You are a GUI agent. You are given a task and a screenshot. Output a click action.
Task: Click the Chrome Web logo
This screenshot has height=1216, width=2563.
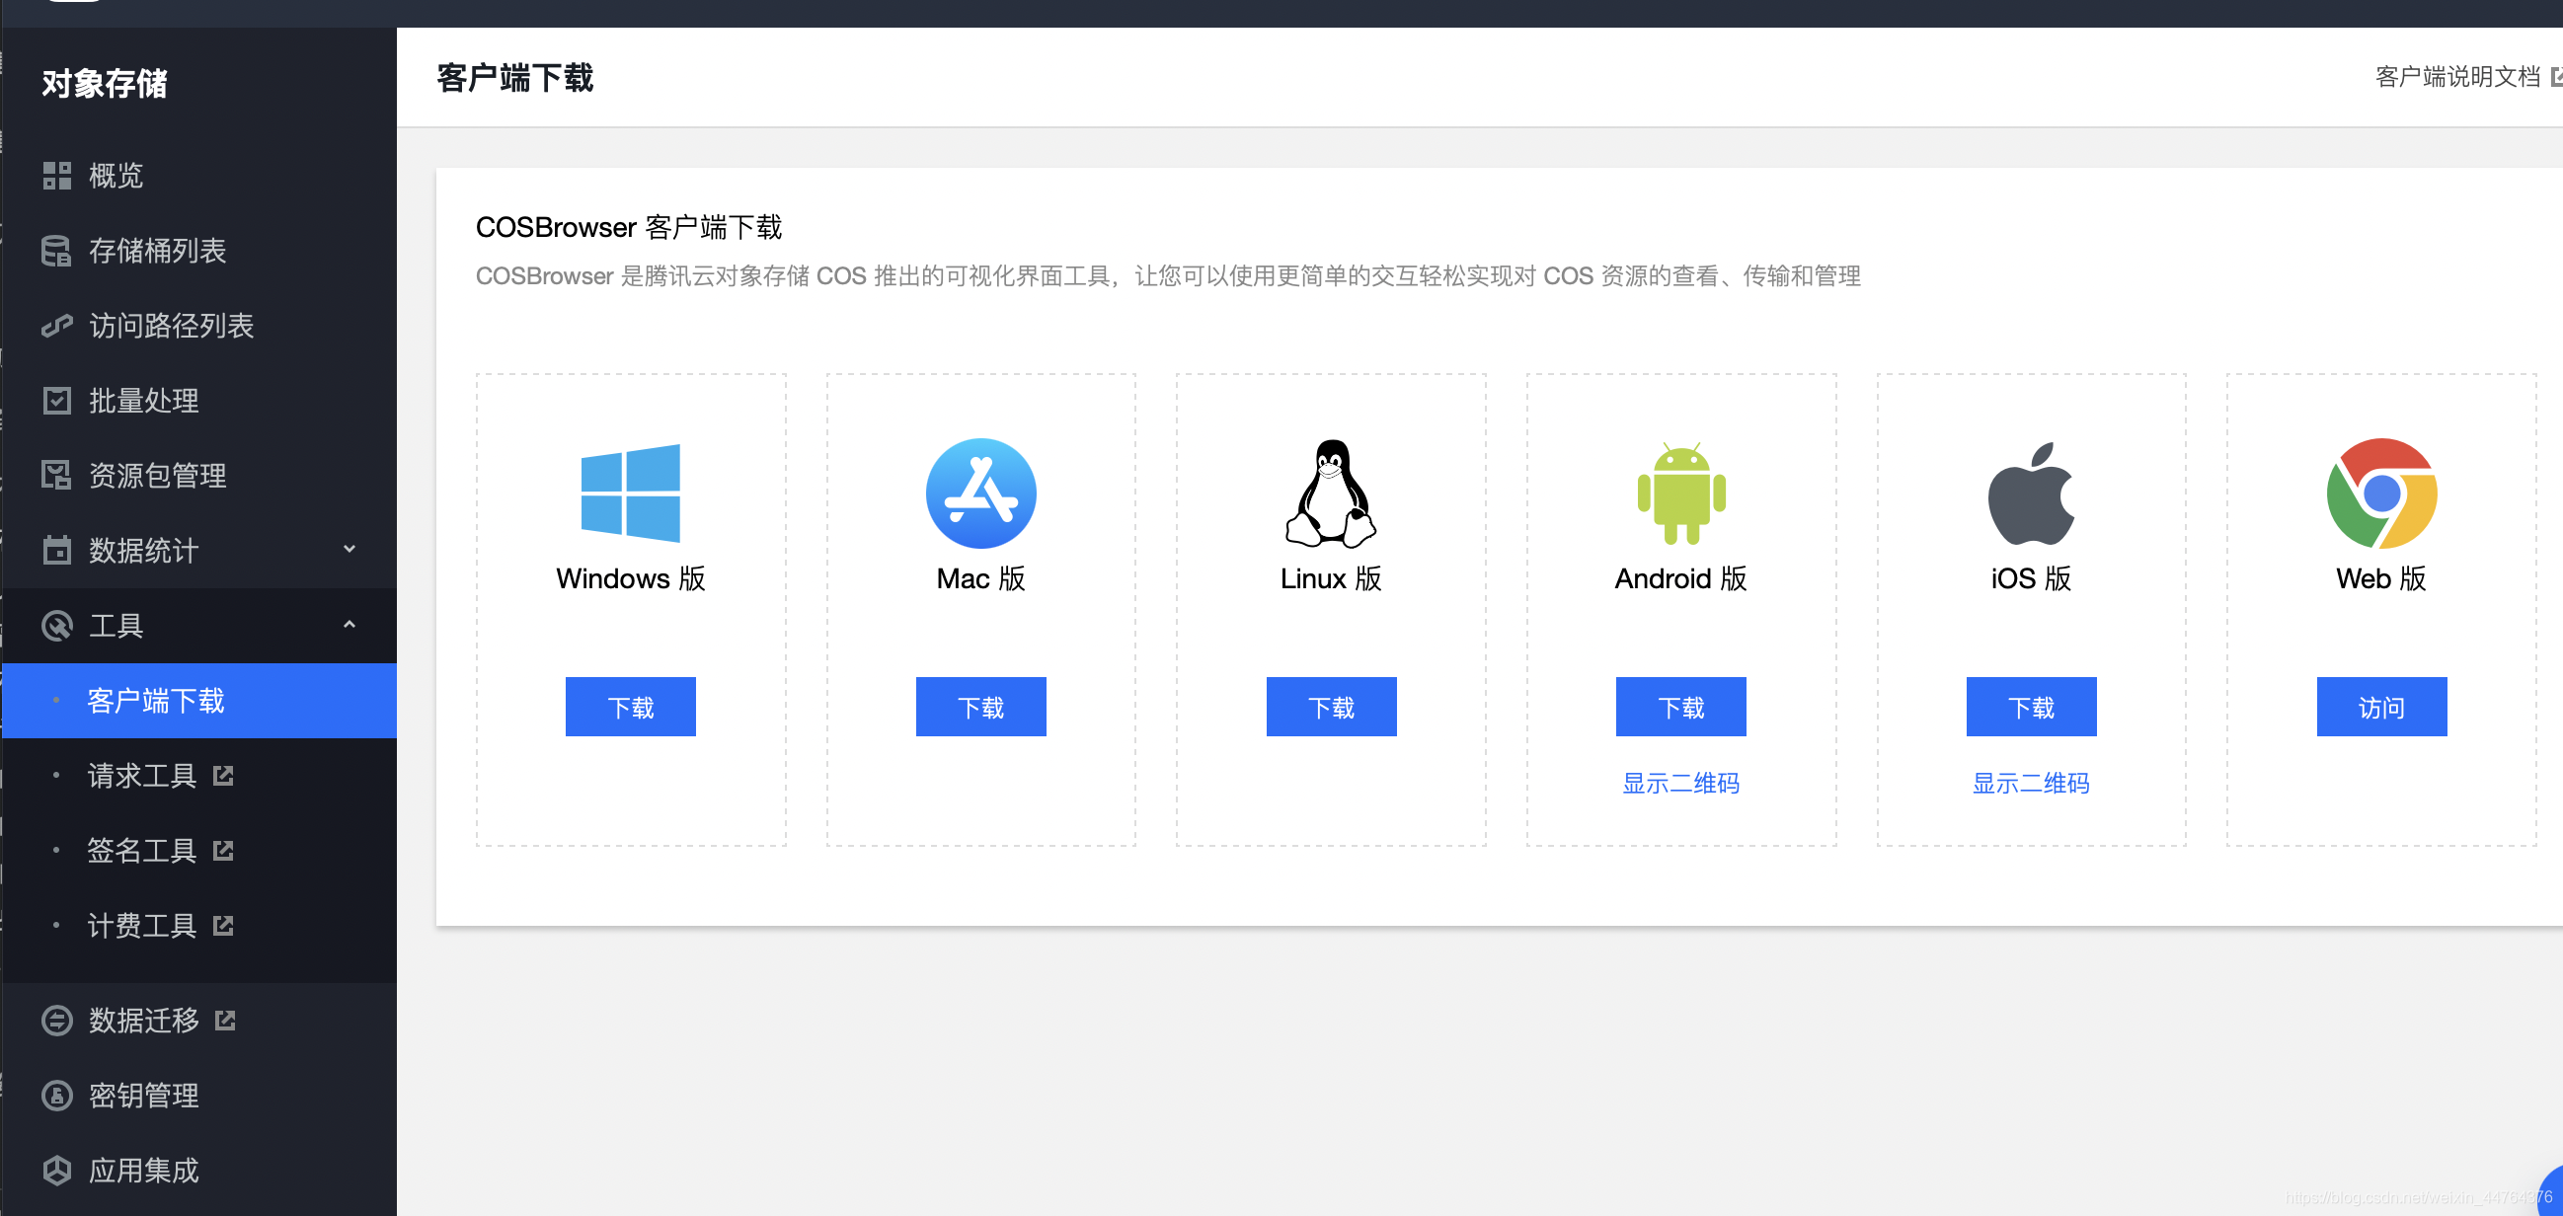pyautogui.click(x=2382, y=494)
